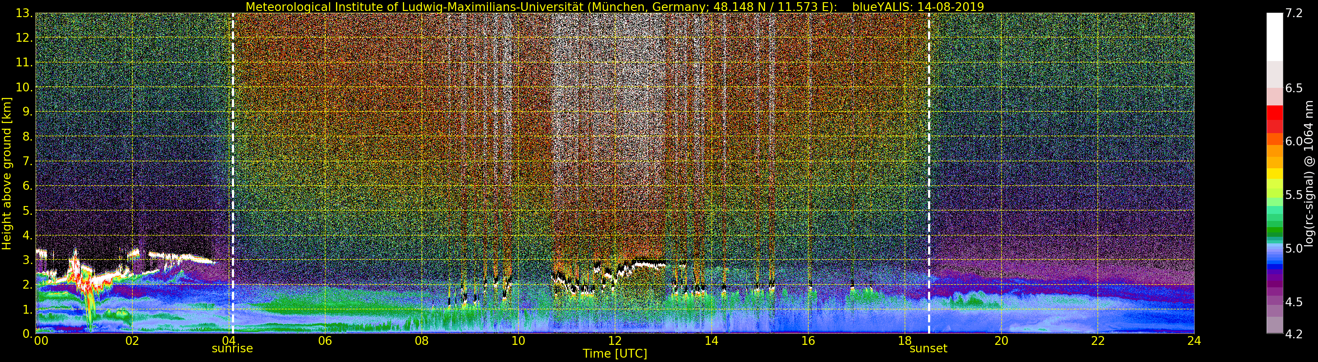
Task: Click the time axis tick label 04
Action: click(229, 341)
